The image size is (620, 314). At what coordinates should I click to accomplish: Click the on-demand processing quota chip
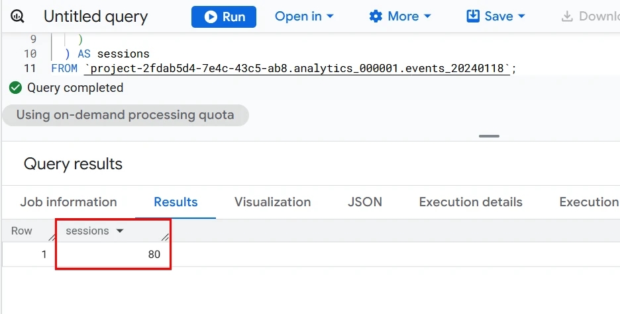(125, 115)
